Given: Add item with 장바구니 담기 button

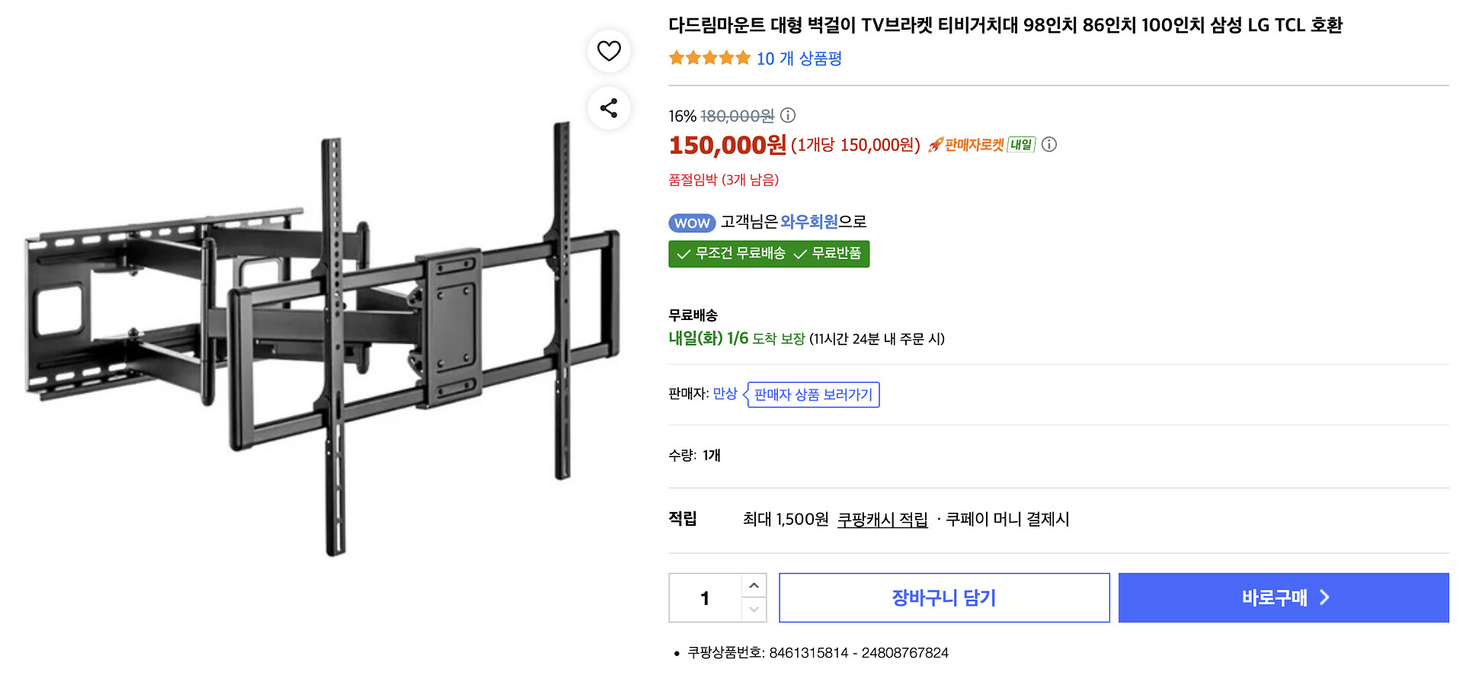Looking at the screenshot, I should (944, 598).
